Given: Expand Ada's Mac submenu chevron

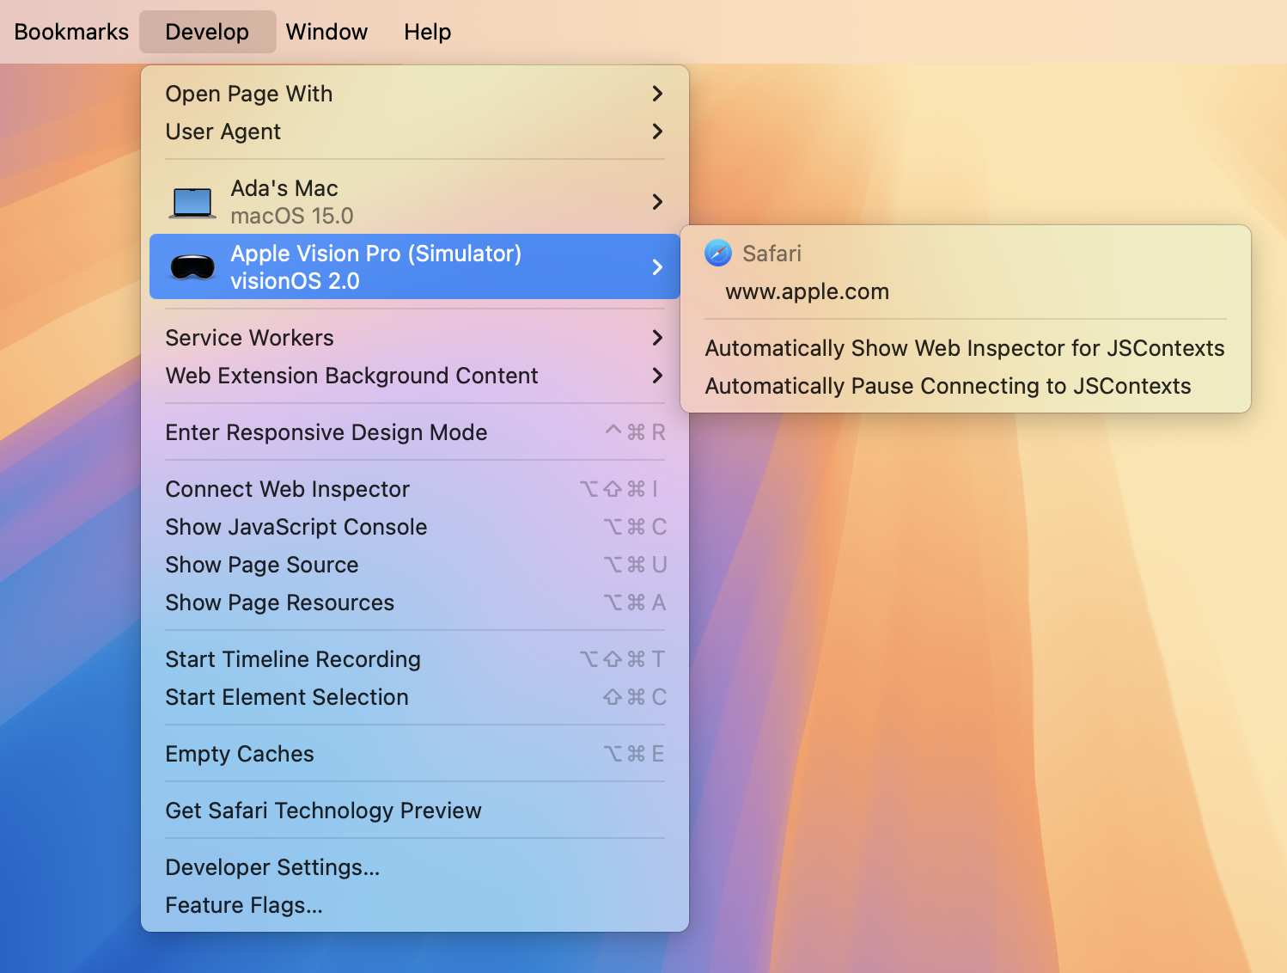Looking at the screenshot, I should click(657, 202).
